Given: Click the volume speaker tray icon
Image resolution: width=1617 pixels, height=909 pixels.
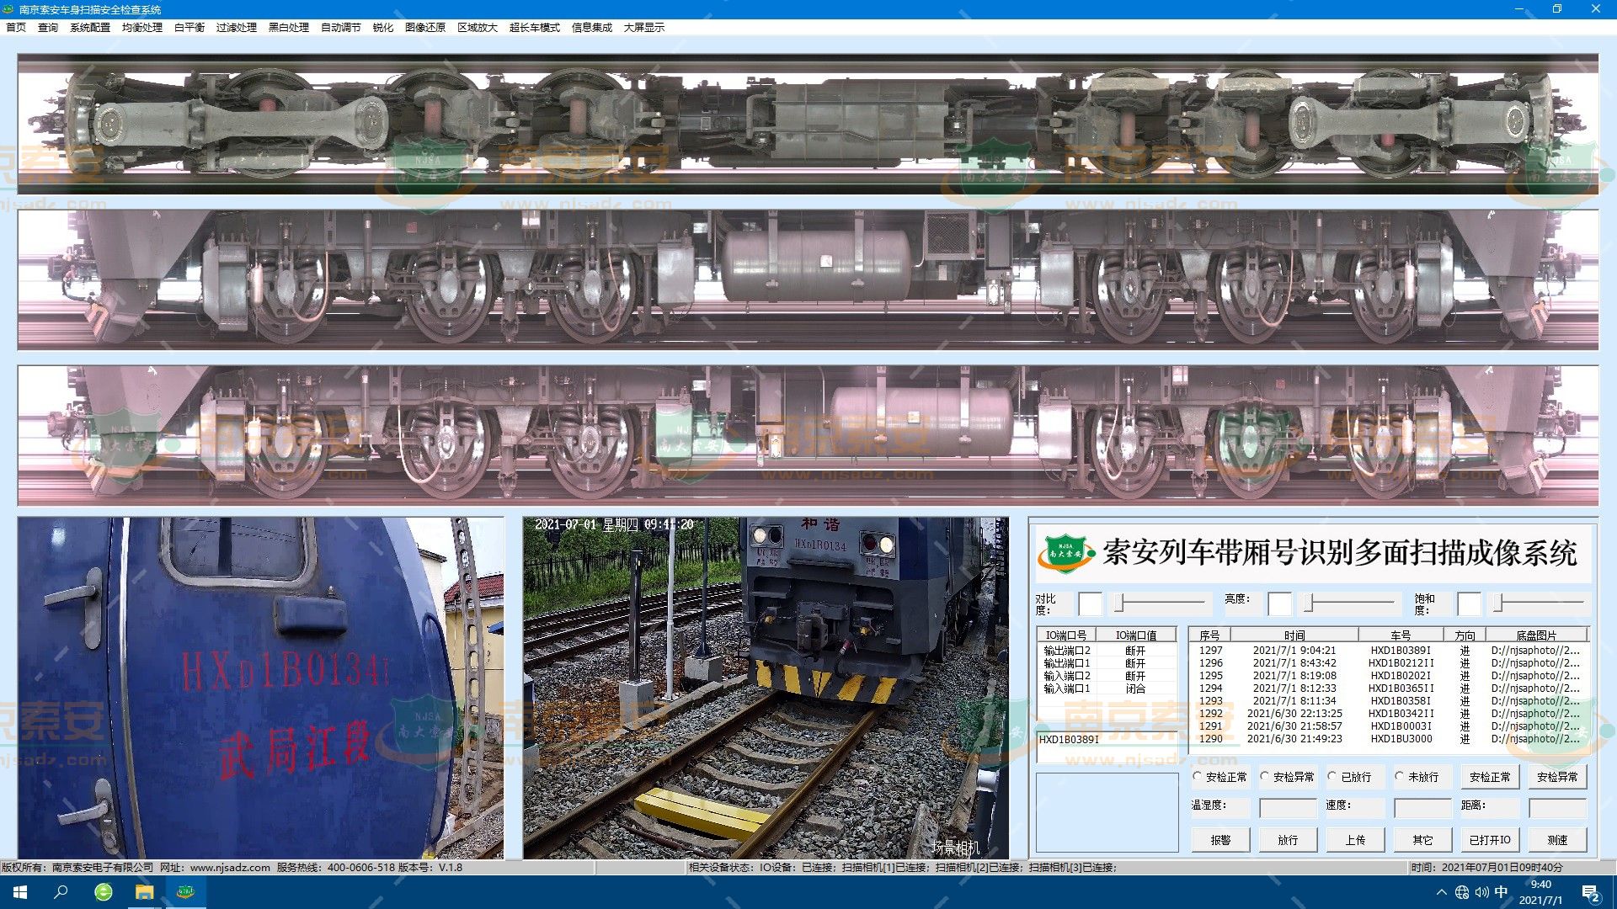Looking at the screenshot, I should coord(1481,892).
